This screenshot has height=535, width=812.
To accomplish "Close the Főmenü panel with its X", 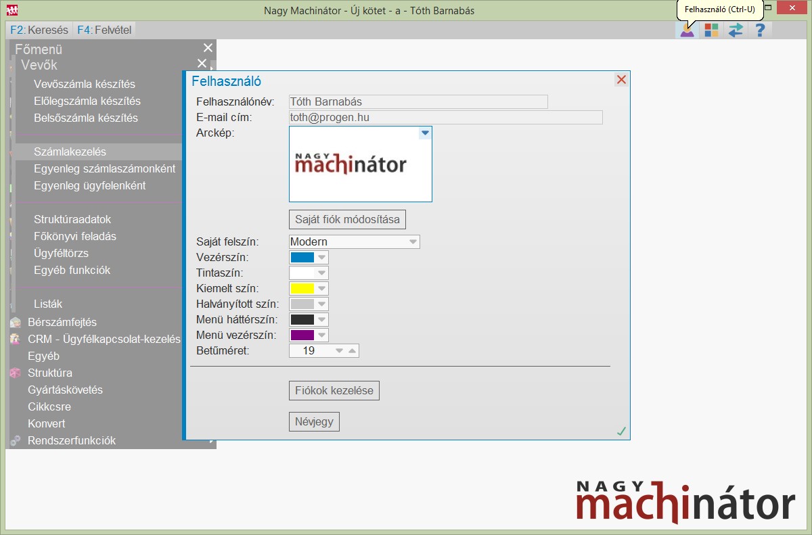I will point(208,48).
